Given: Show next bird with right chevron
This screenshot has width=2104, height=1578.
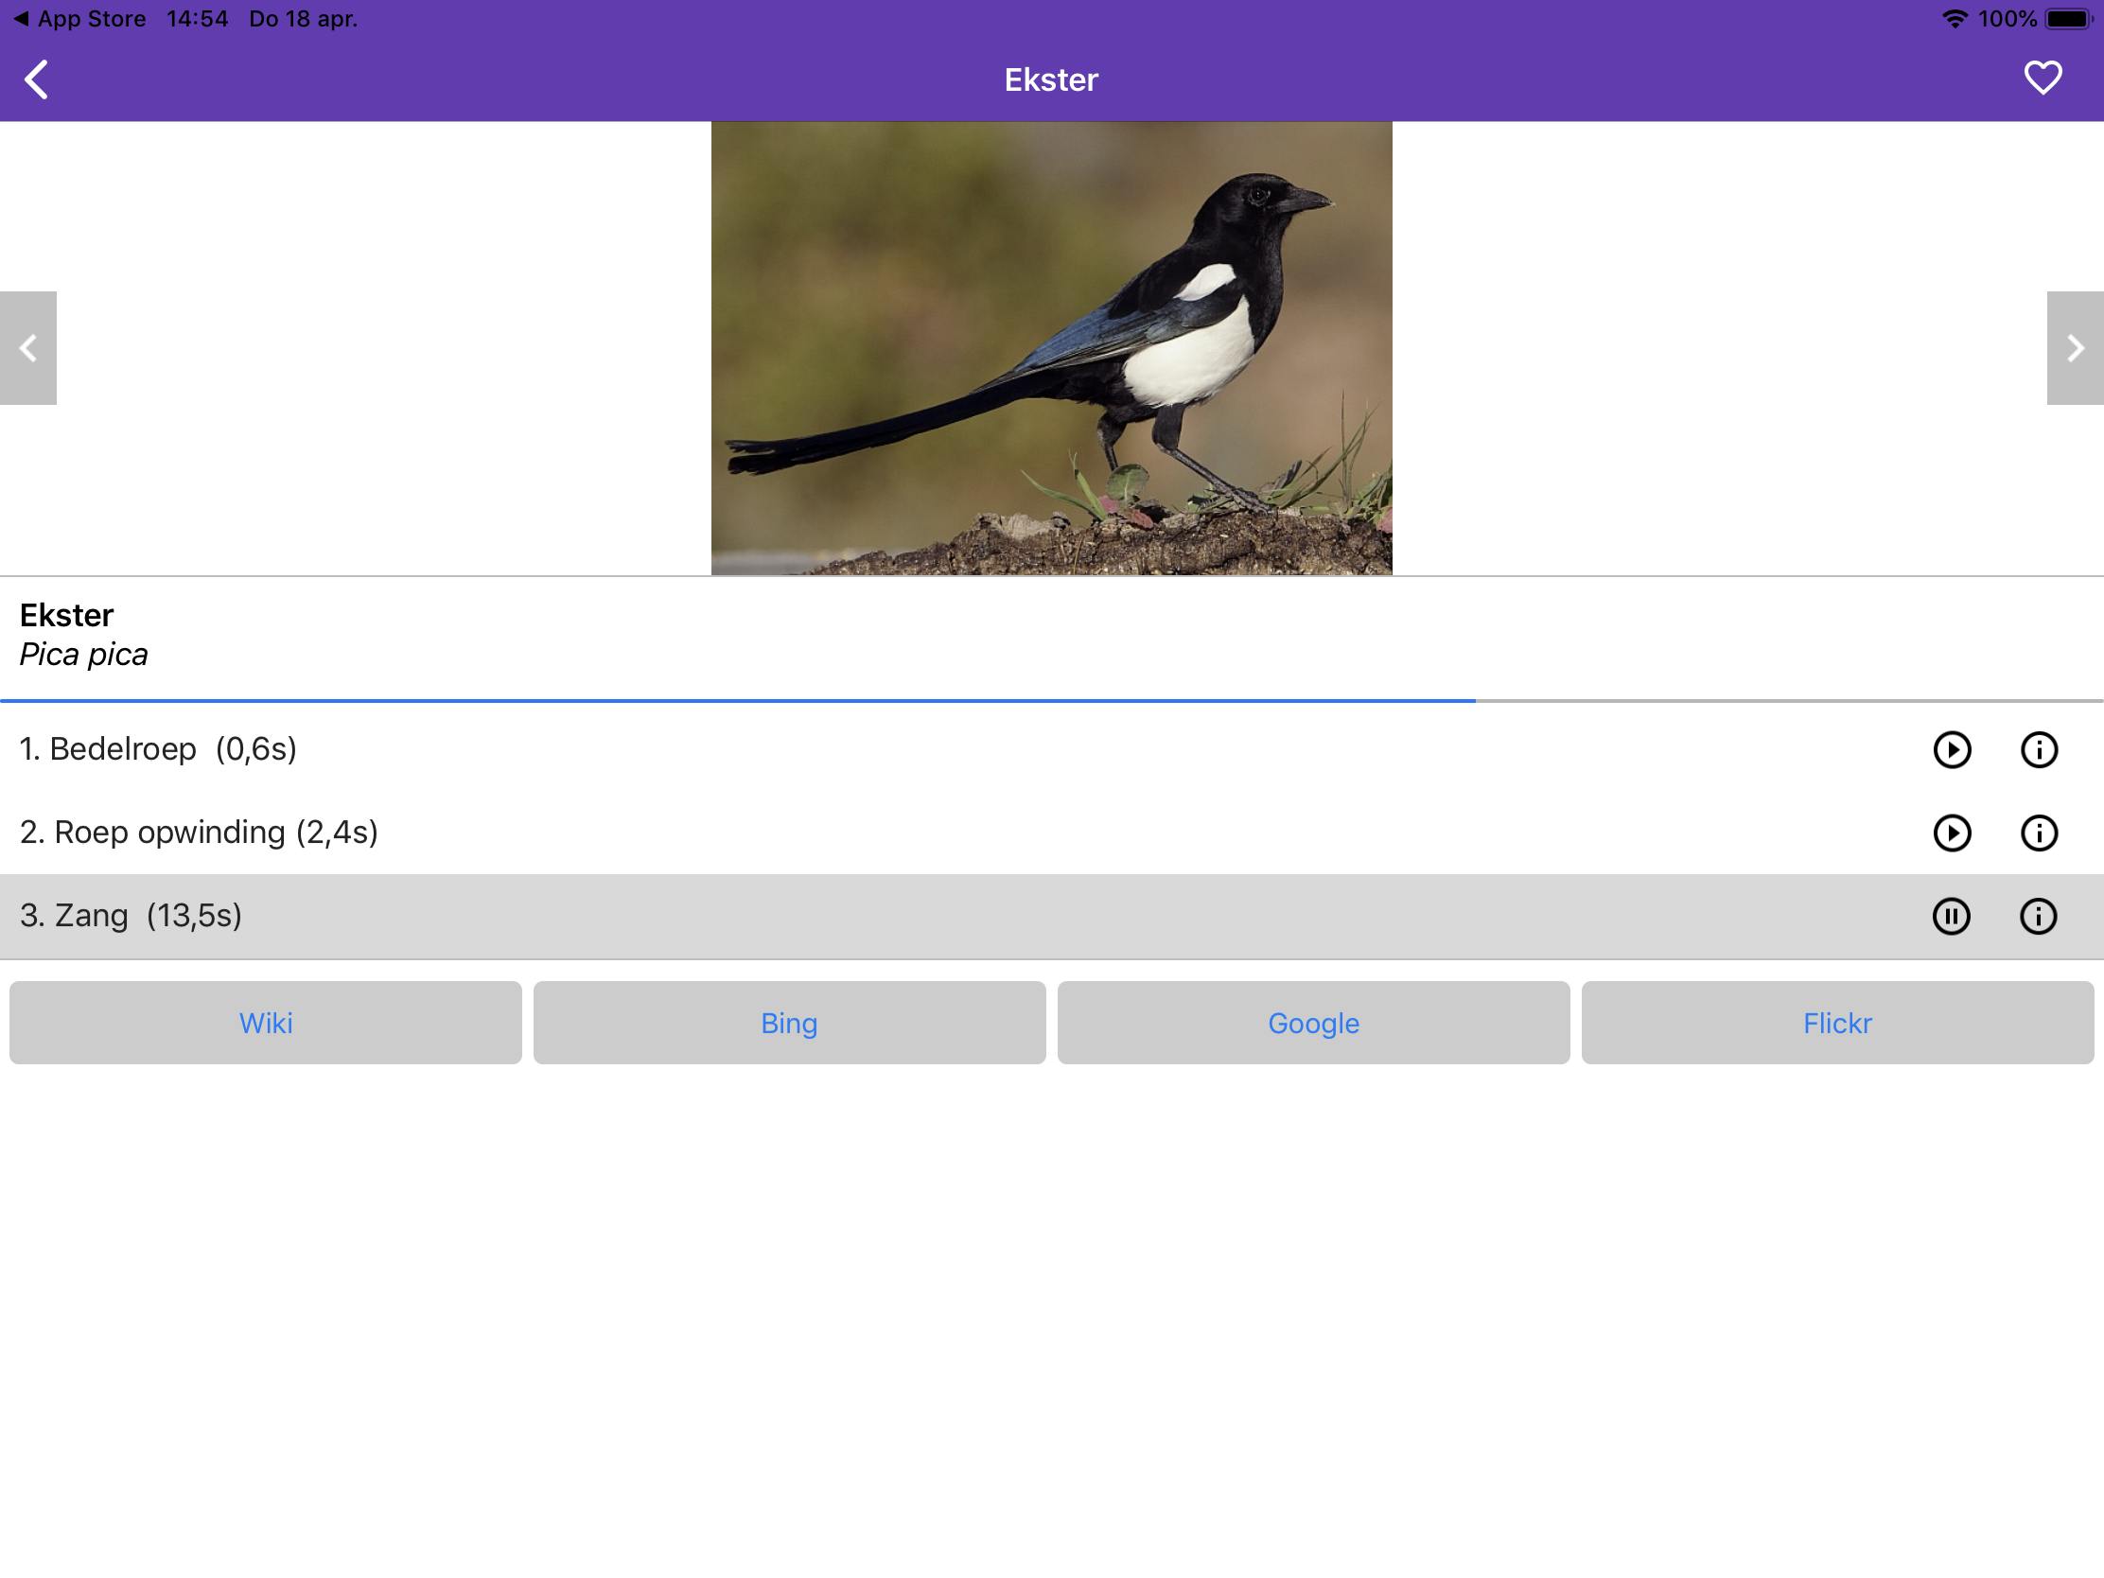Looking at the screenshot, I should coord(2075,348).
